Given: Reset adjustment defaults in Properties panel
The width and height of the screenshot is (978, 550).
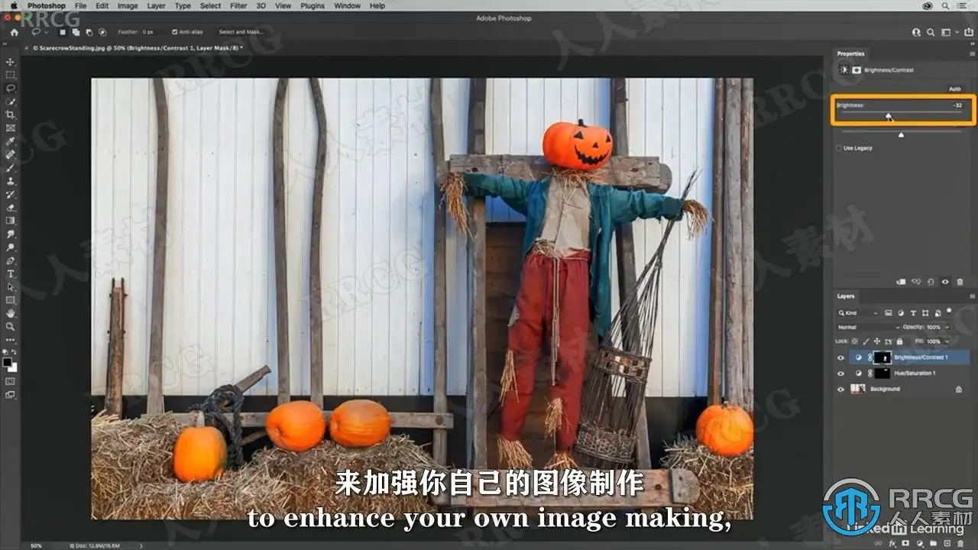Looking at the screenshot, I should [x=931, y=282].
